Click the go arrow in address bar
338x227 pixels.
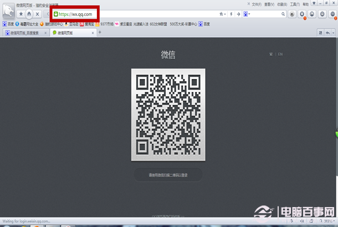click(x=238, y=14)
